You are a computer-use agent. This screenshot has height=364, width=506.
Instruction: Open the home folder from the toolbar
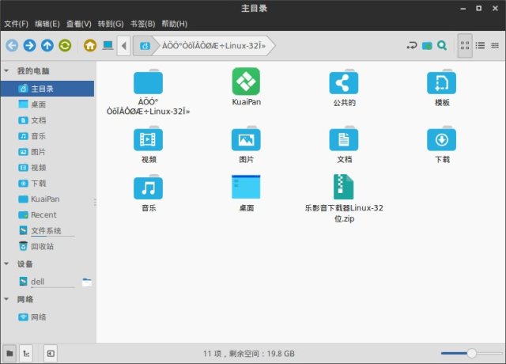(x=90, y=46)
